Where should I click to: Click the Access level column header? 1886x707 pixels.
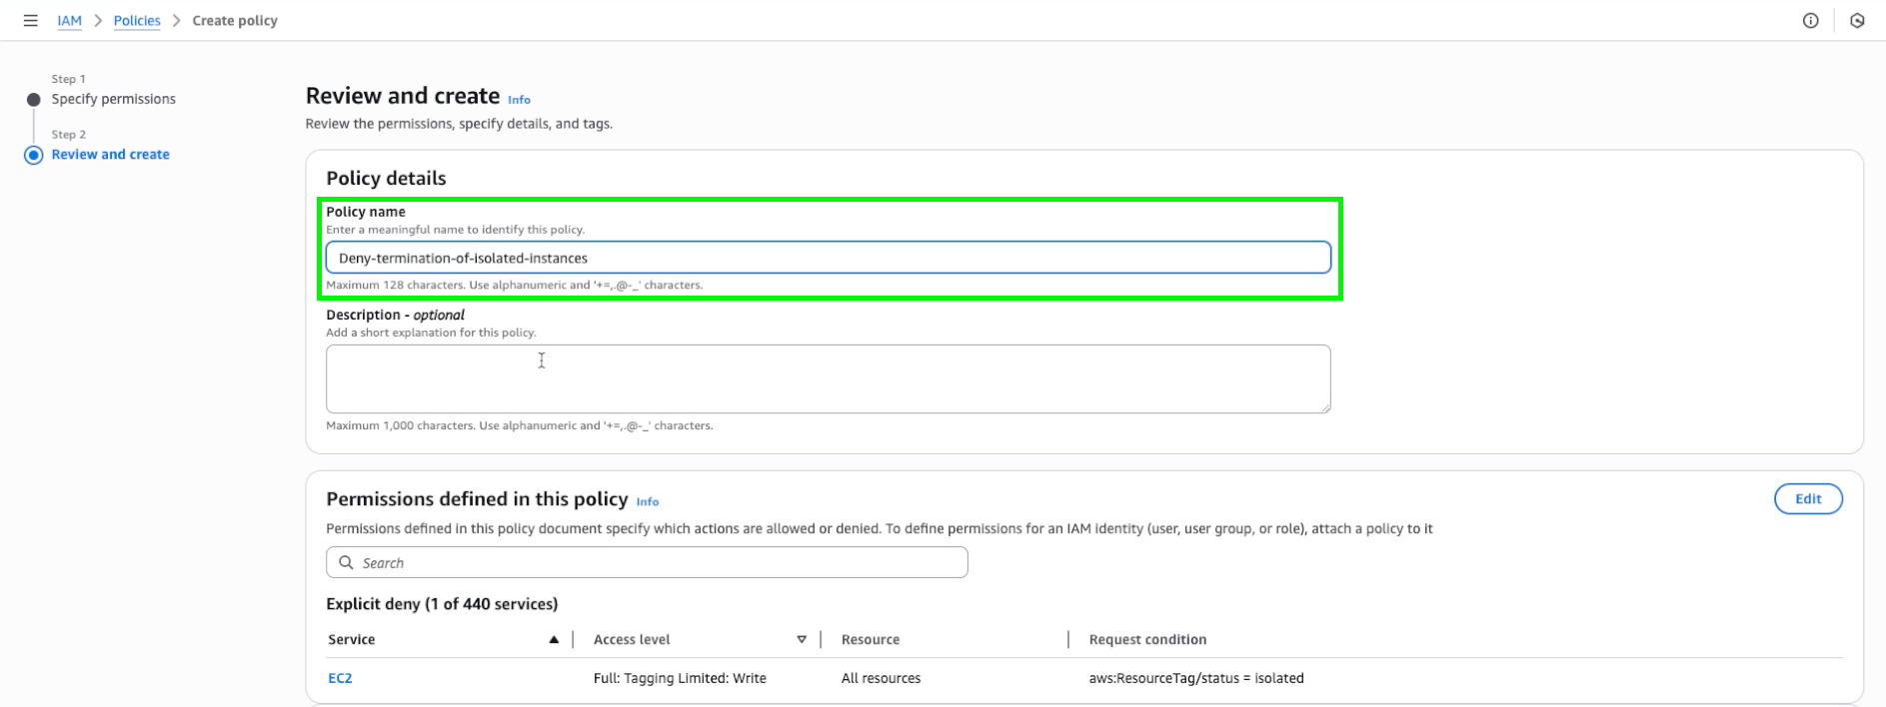tap(632, 639)
